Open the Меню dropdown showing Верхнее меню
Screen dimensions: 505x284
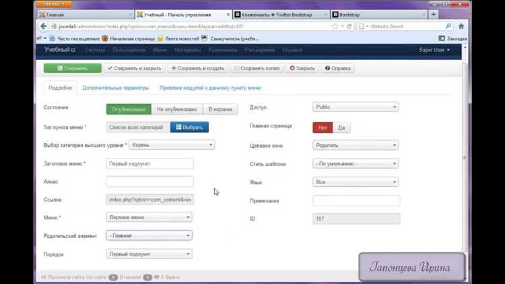click(x=149, y=217)
